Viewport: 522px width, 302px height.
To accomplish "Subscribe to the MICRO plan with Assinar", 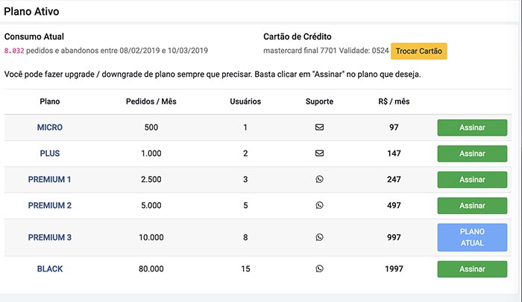I will point(472,128).
